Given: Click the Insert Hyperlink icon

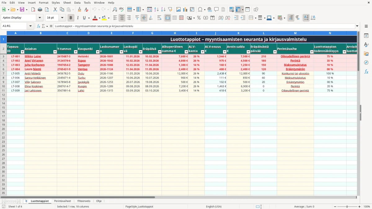Looking at the screenshot, I should 210,10.
